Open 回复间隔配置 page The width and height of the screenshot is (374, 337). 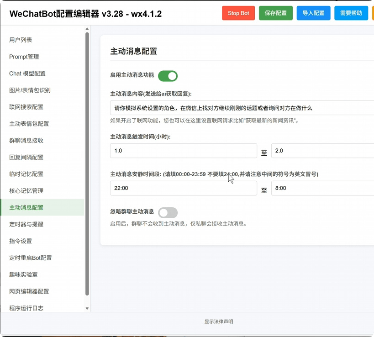point(42,158)
